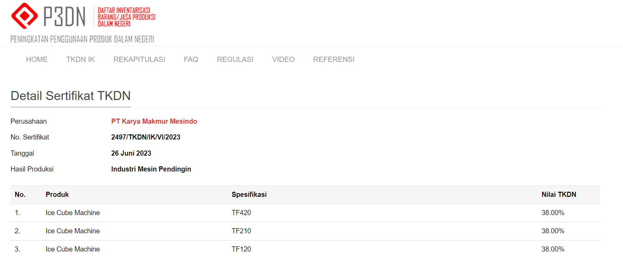Select the TF120 specification cell
The height and width of the screenshot is (268, 623).
pos(241,249)
